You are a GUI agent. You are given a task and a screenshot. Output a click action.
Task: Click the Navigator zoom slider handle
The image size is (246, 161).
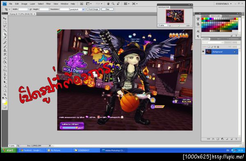178,25
